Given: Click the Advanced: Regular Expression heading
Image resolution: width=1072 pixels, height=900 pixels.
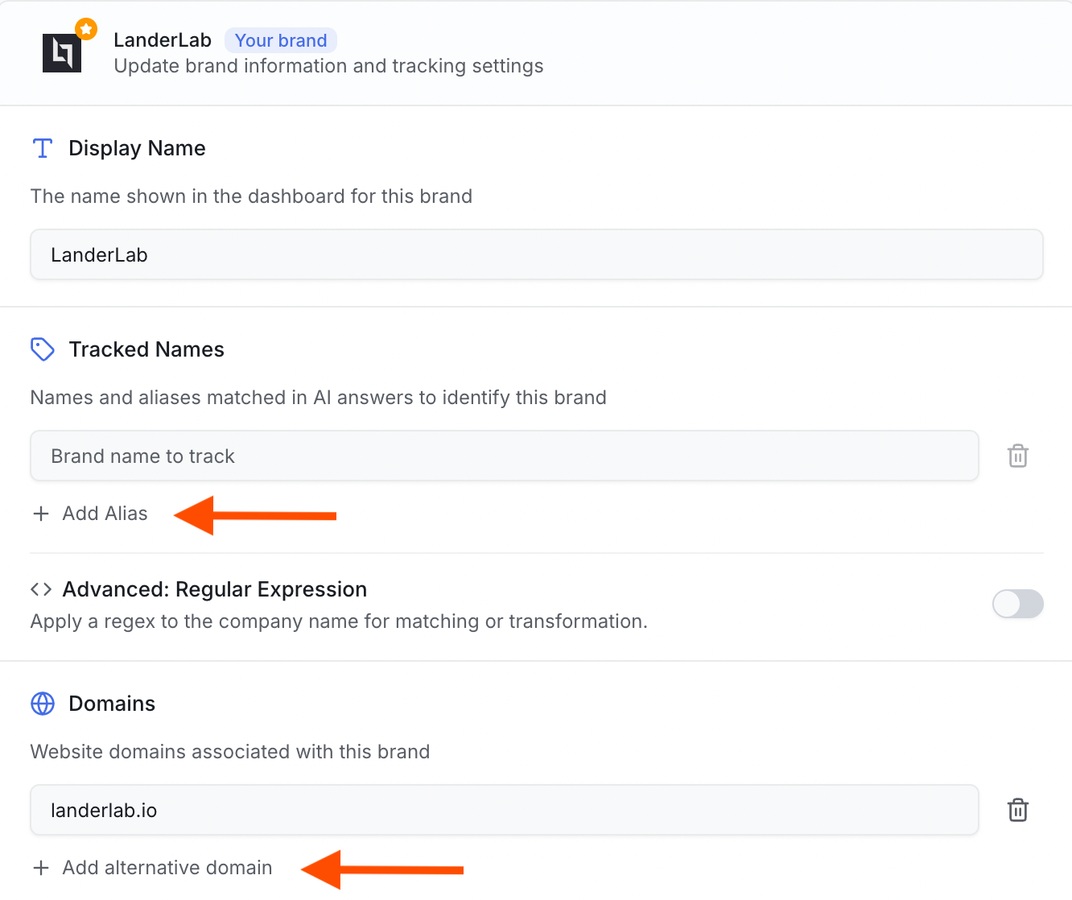Looking at the screenshot, I should point(215,589).
